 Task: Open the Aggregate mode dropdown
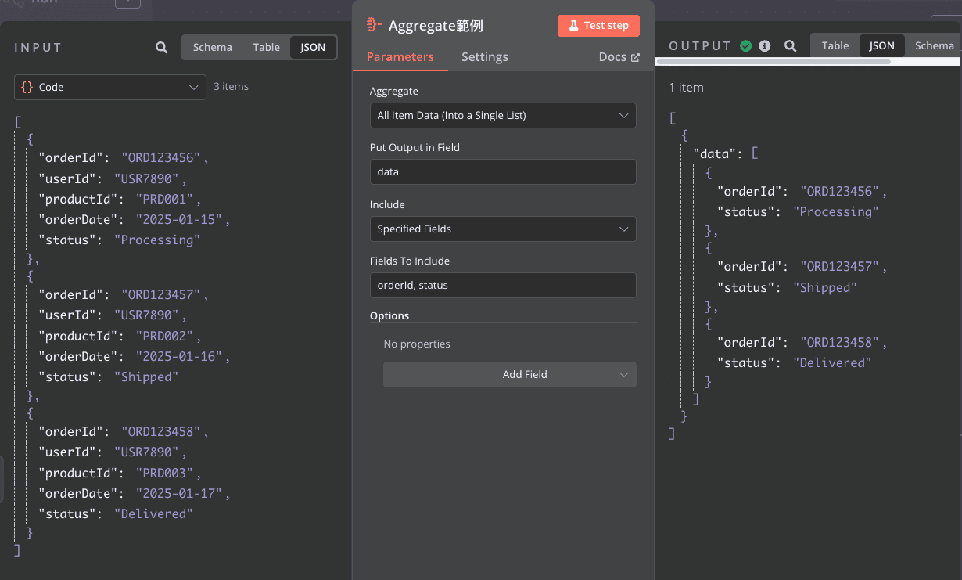[503, 115]
